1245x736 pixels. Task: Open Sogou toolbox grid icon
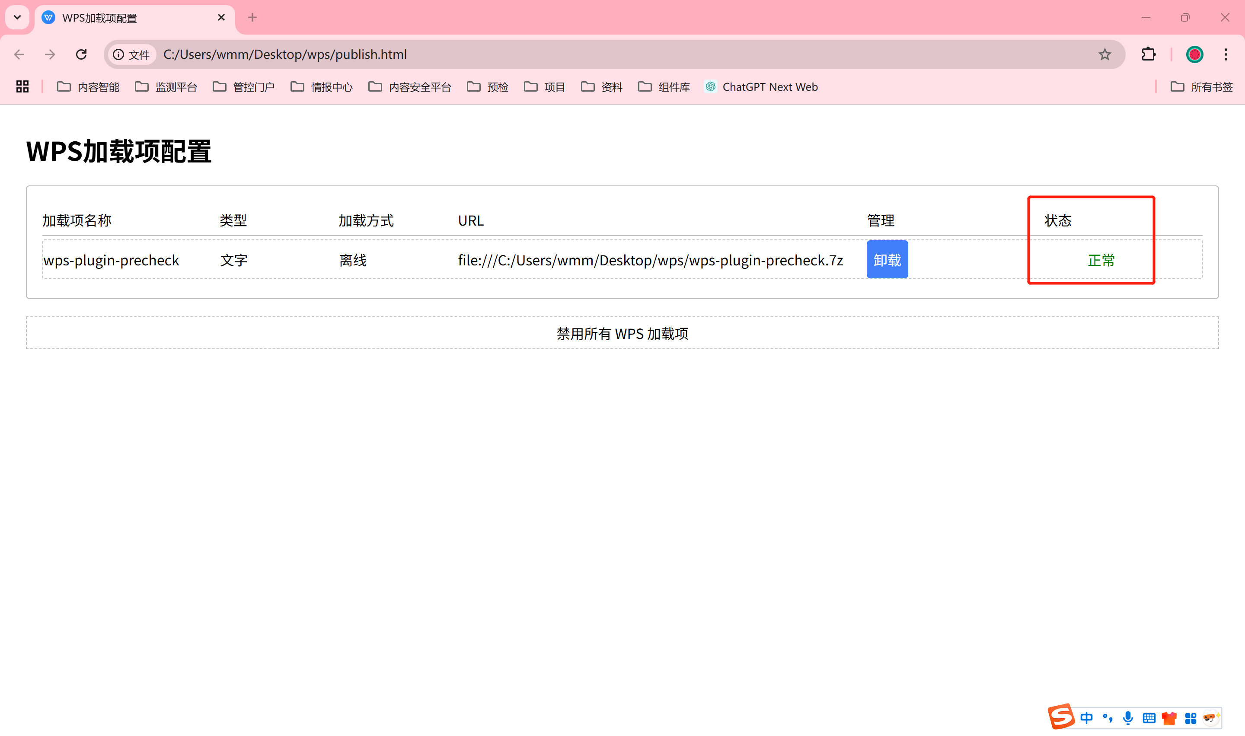(1190, 718)
